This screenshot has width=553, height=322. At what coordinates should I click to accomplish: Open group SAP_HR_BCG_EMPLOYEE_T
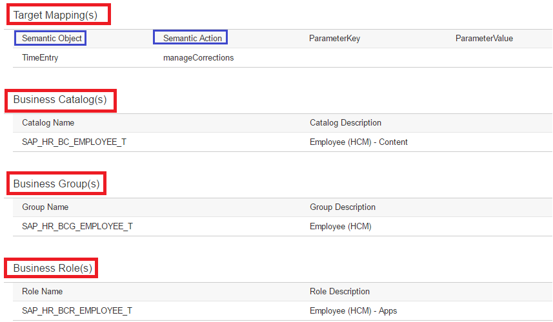click(77, 226)
